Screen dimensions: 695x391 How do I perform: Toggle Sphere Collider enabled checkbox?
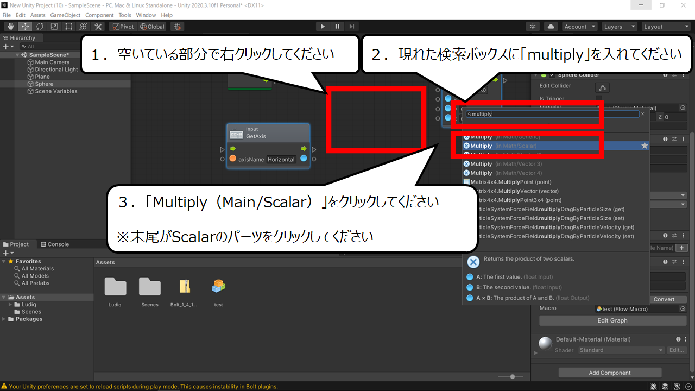pos(552,75)
